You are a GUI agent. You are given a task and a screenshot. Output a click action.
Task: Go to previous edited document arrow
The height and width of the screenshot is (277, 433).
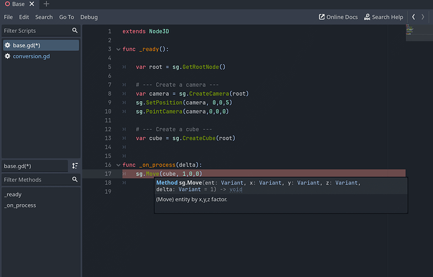[x=414, y=17]
